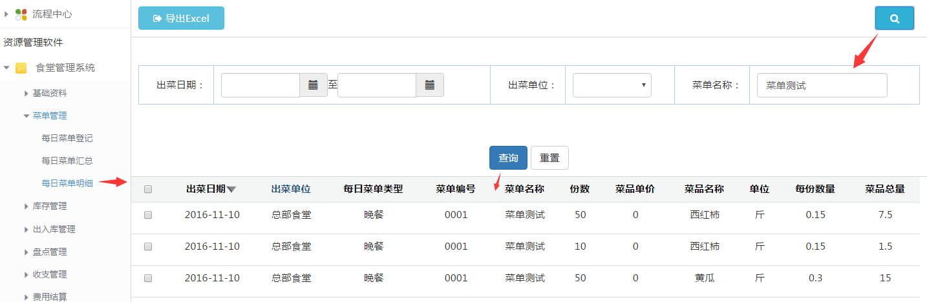The width and height of the screenshot is (927, 302).
Task: Open the start date calendar picker
Action: click(x=314, y=85)
